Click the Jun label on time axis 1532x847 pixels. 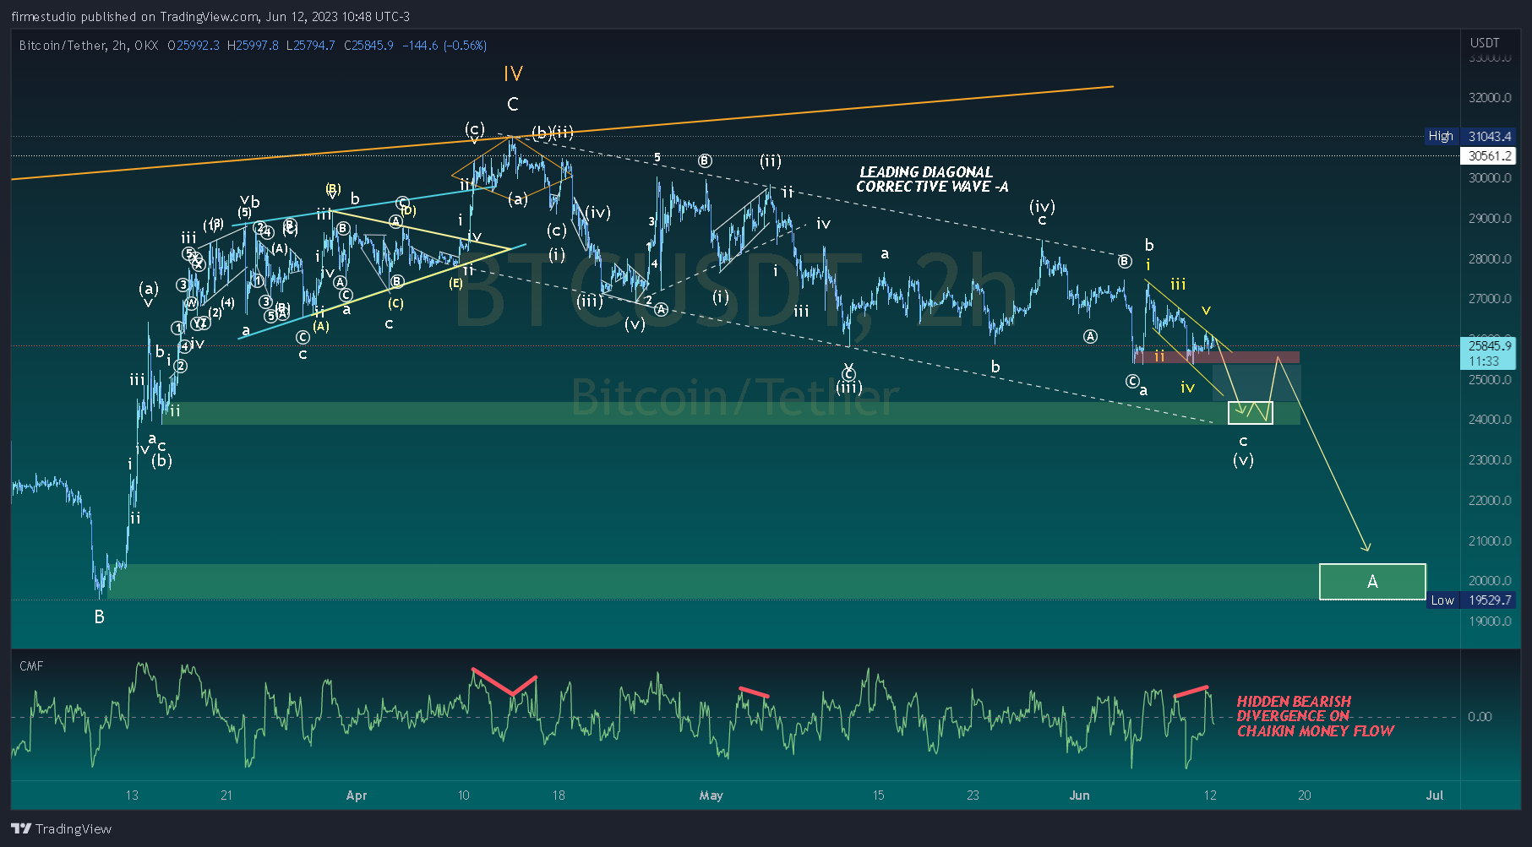1080,795
